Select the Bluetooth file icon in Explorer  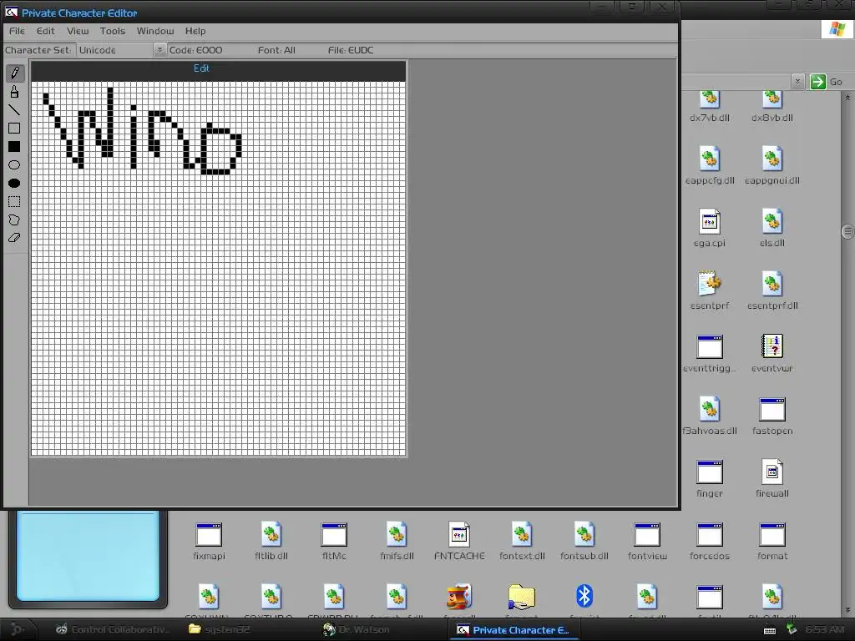[584, 596]
